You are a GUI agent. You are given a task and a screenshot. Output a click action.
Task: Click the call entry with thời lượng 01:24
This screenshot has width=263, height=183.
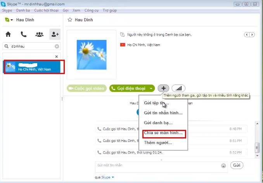(x=171, y=152)
